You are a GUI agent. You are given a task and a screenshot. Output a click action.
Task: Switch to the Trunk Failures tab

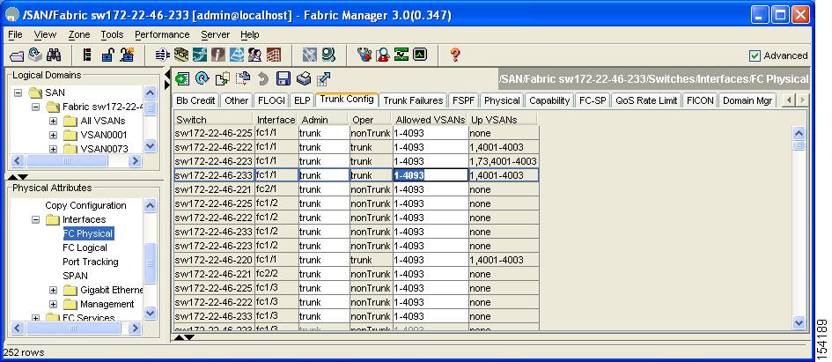(413, 100)
